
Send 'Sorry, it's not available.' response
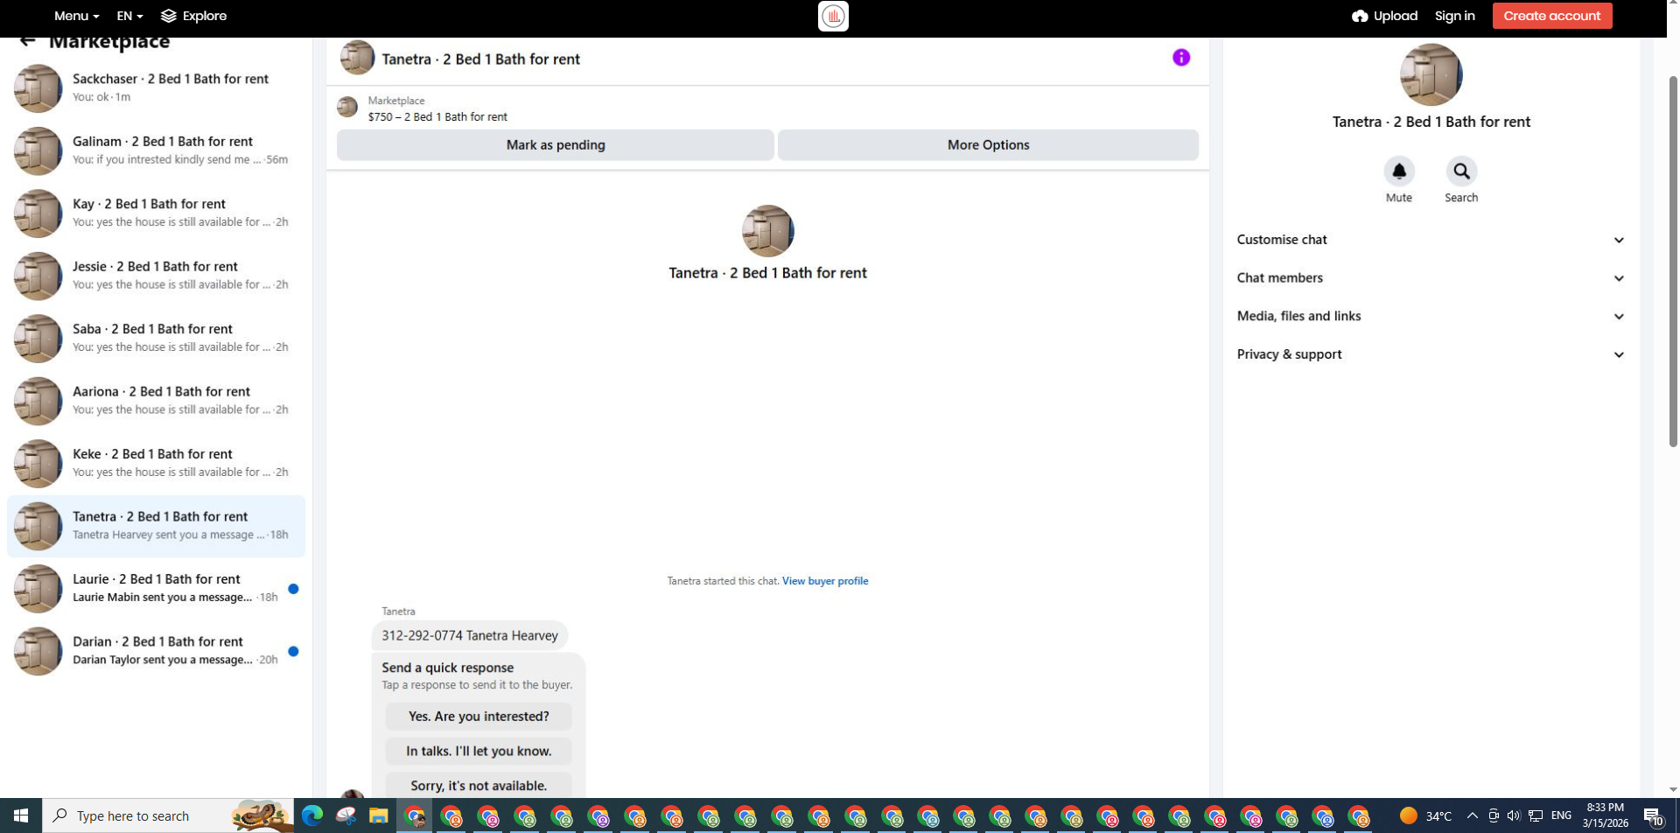click(479, 786)
